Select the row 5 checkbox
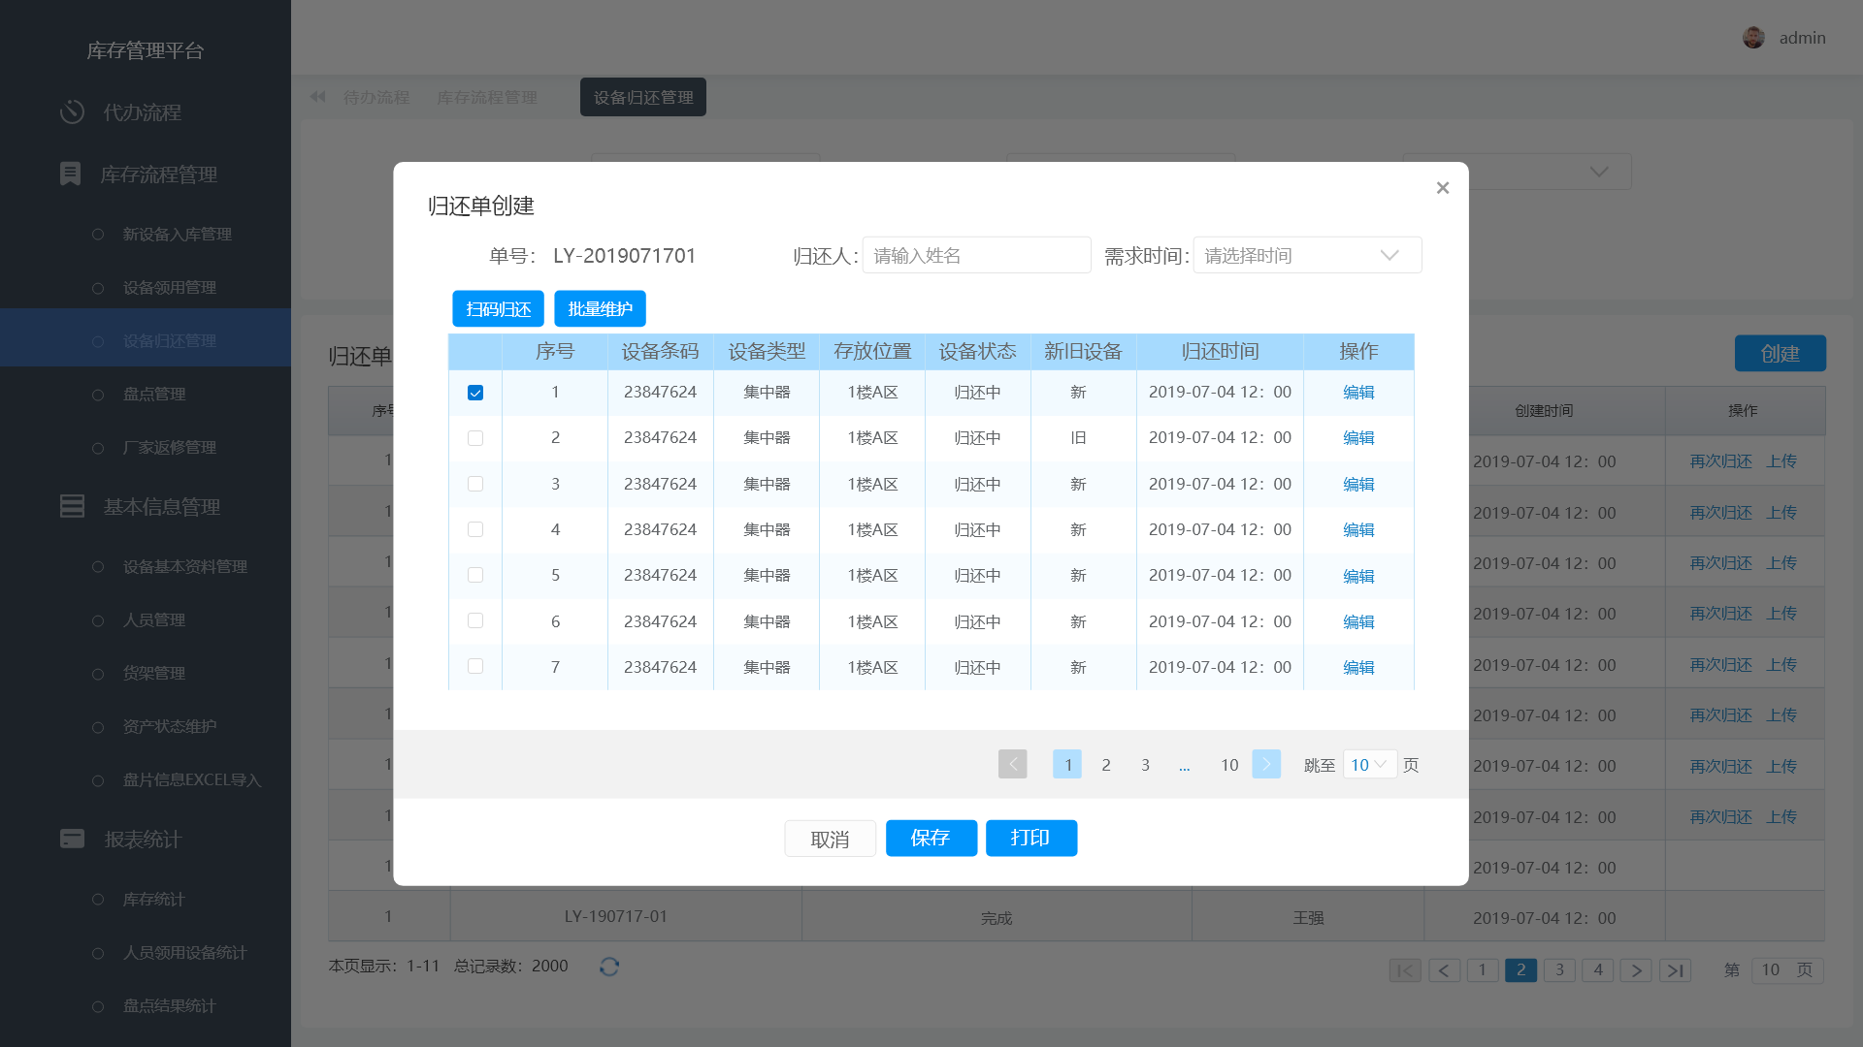The image size is (1863, 1047). tap(475, 575)
